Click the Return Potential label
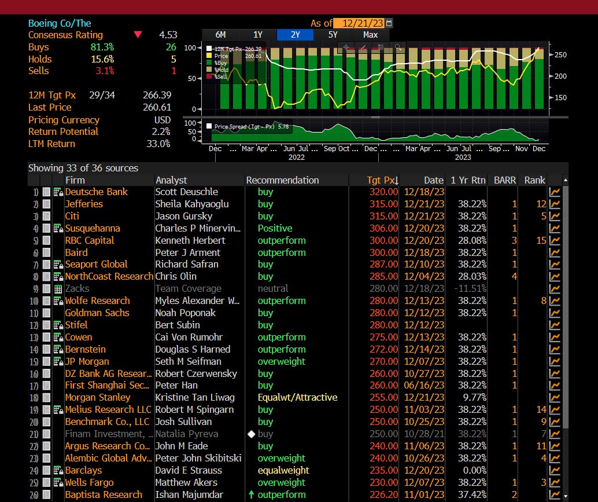Image resolution: width=598 pixels, height=502 pixels. (x=63, y=131)
